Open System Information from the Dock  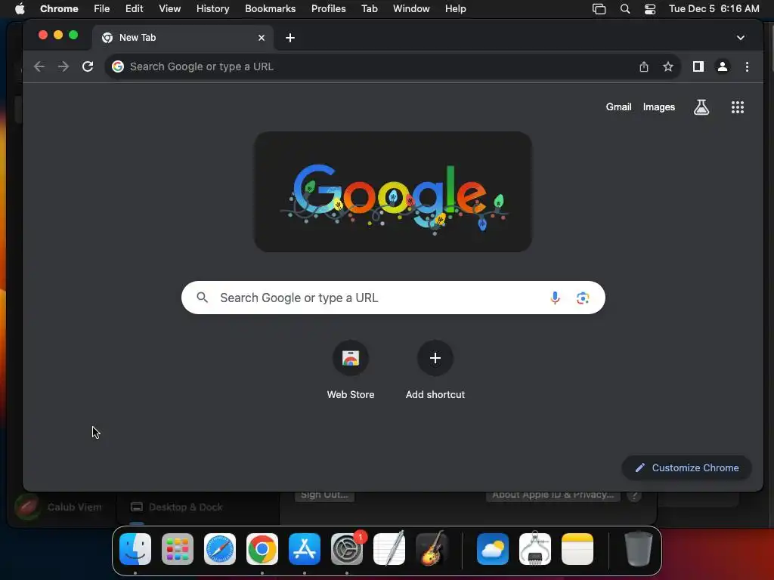point(535,549)
